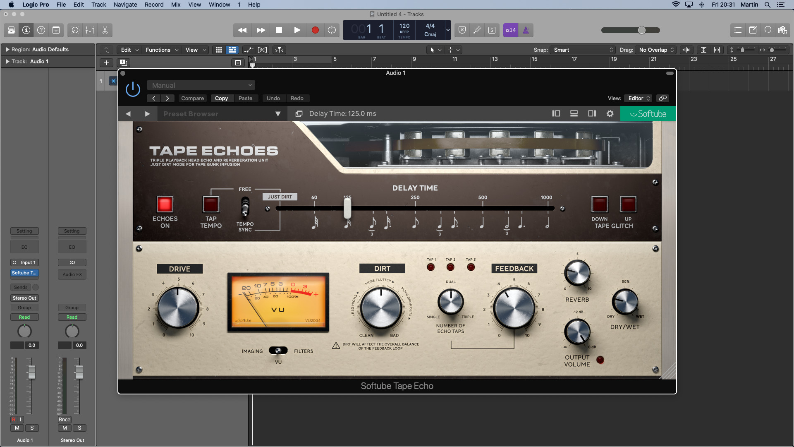Toggle the Inspector info icon
This screenshot has height=447, width=794.
(26, 30)
